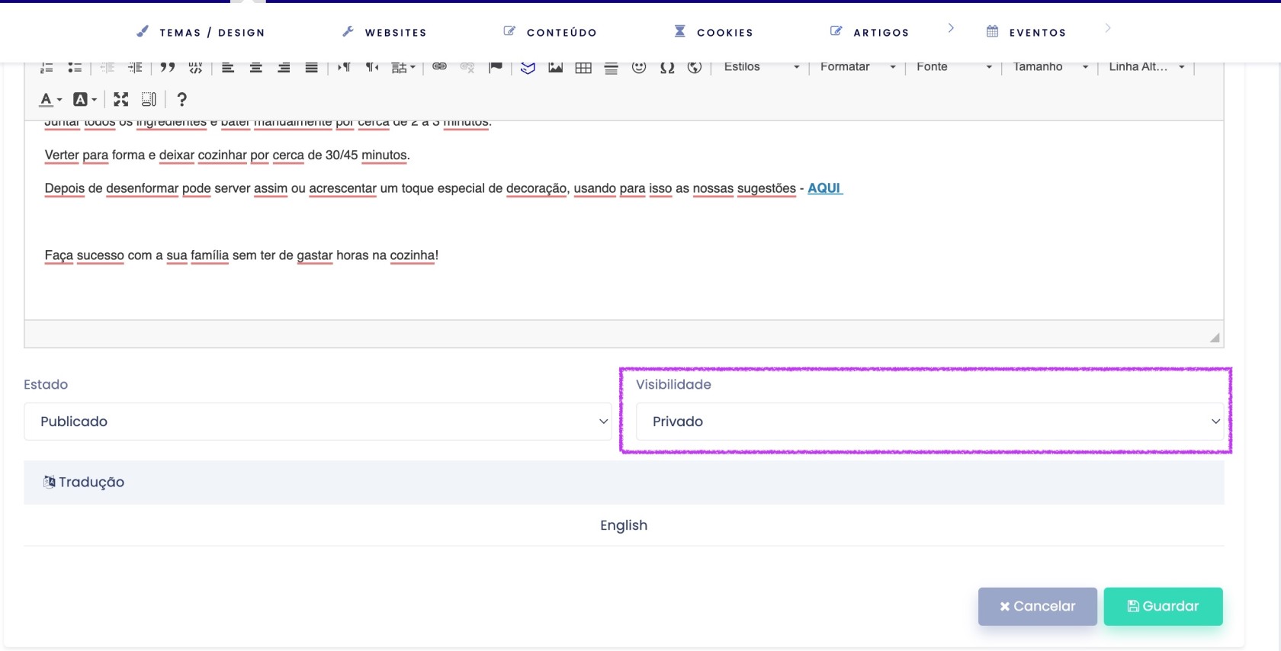Insert a numbered list
Image resolution: width=1281 pixels, height=651 pixels.
[47, 67]
